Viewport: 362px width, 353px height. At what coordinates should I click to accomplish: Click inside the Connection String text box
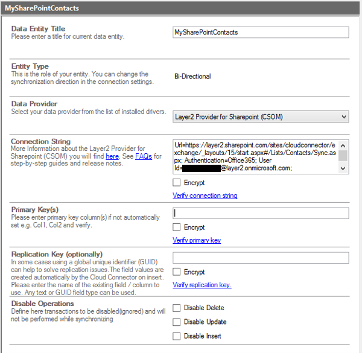tap(255, 157)
